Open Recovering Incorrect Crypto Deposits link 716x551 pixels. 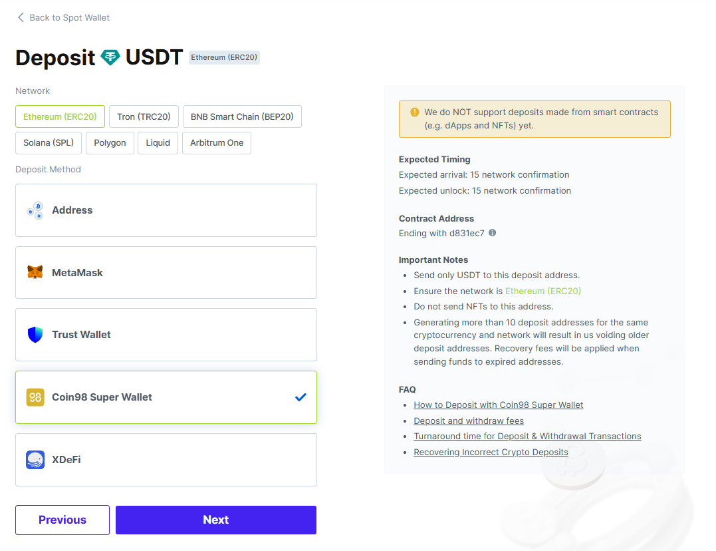[x=491, y=453]
